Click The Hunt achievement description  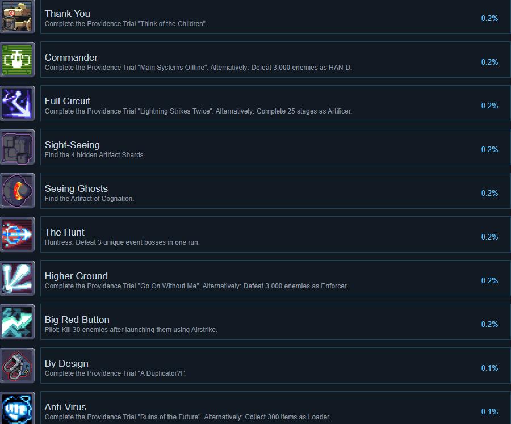[x=122, y=242]
